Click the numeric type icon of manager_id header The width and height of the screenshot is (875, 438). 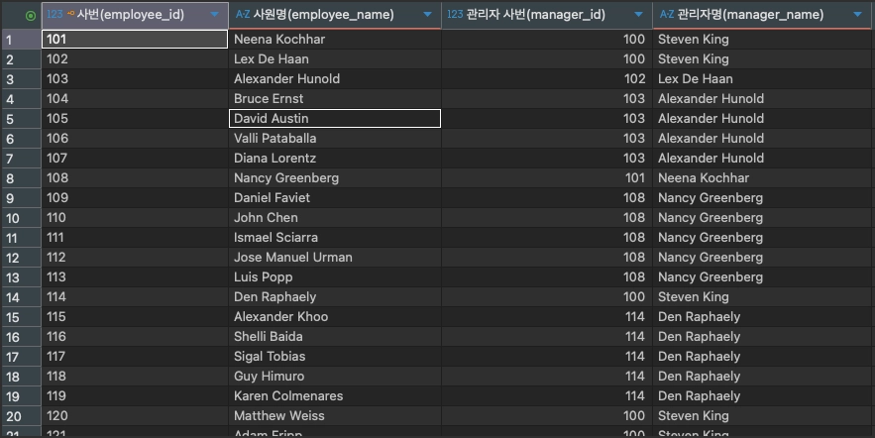click(x=455, y=15)
